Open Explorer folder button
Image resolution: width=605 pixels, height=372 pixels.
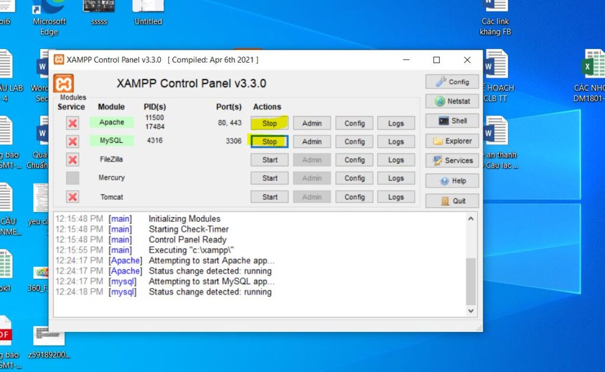click(x=452, y=141)
